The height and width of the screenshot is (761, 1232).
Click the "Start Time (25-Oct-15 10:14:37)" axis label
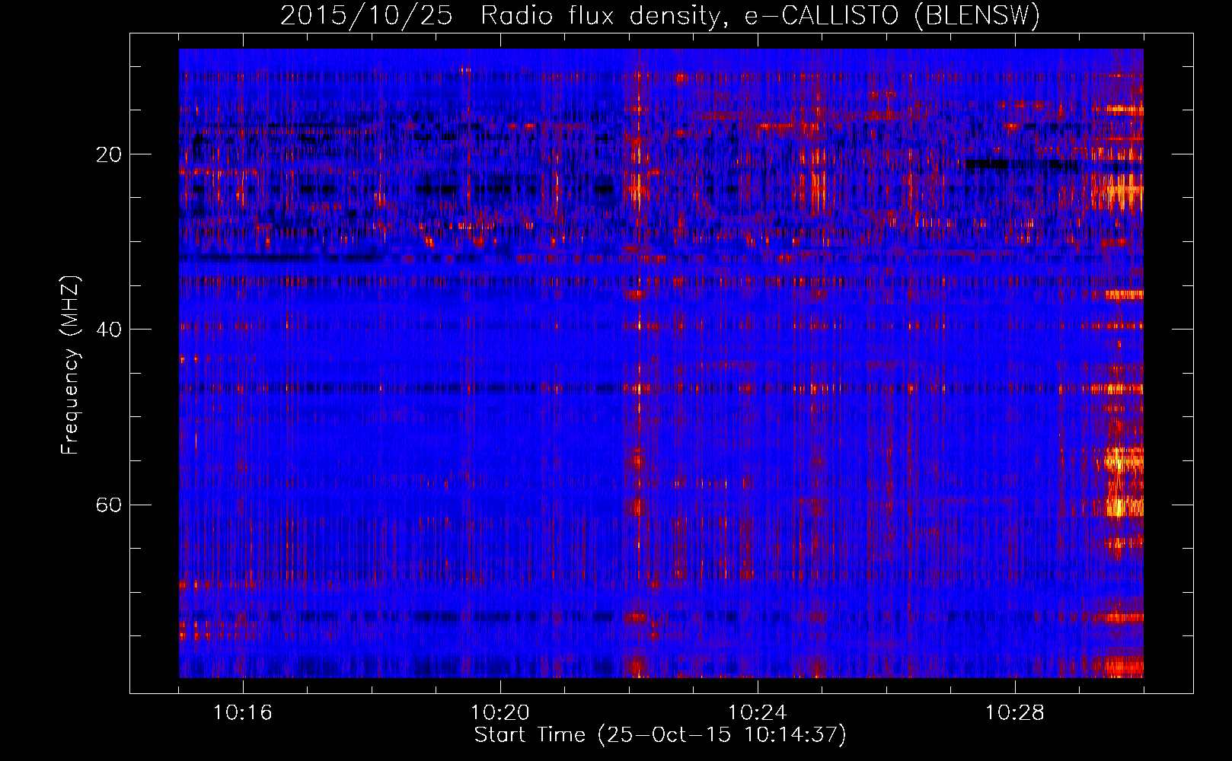click(660, 735)
